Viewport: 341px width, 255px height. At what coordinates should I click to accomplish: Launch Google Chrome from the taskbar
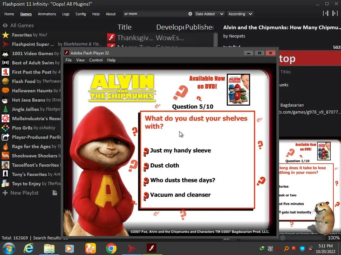tap(111, 248)
